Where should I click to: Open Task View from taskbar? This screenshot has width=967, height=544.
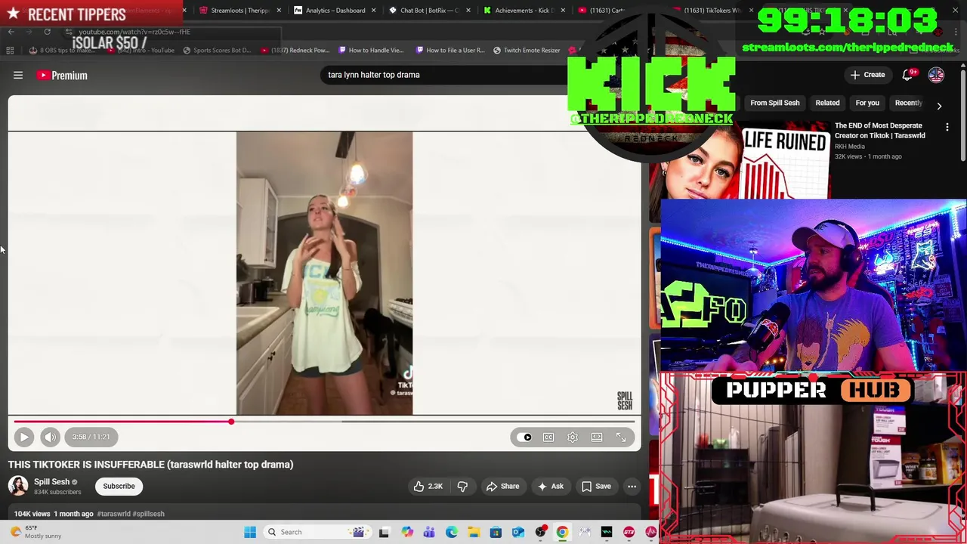point(384,532)
